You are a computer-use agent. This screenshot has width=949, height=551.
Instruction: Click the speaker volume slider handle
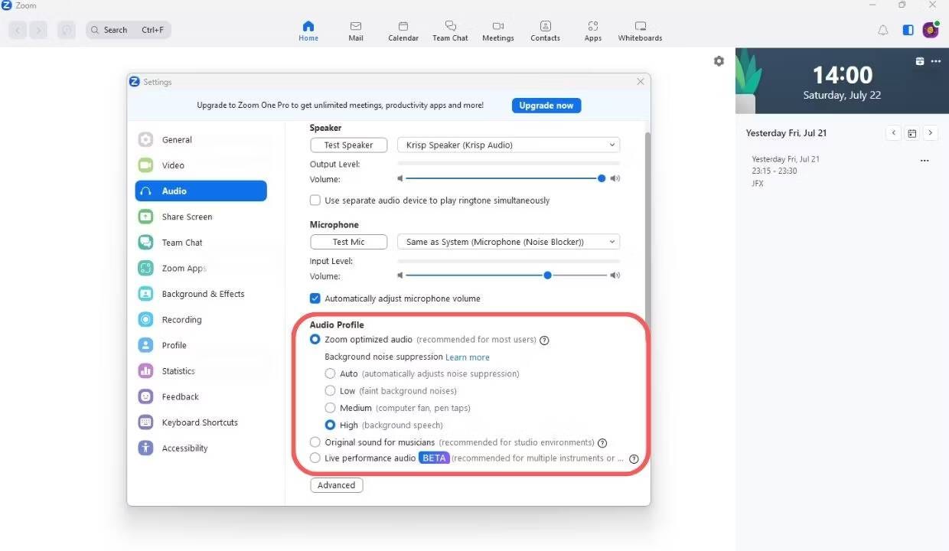click(602, 178)
